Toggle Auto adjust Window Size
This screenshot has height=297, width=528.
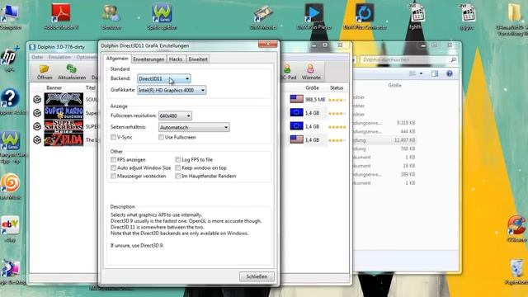click(113, 167)
